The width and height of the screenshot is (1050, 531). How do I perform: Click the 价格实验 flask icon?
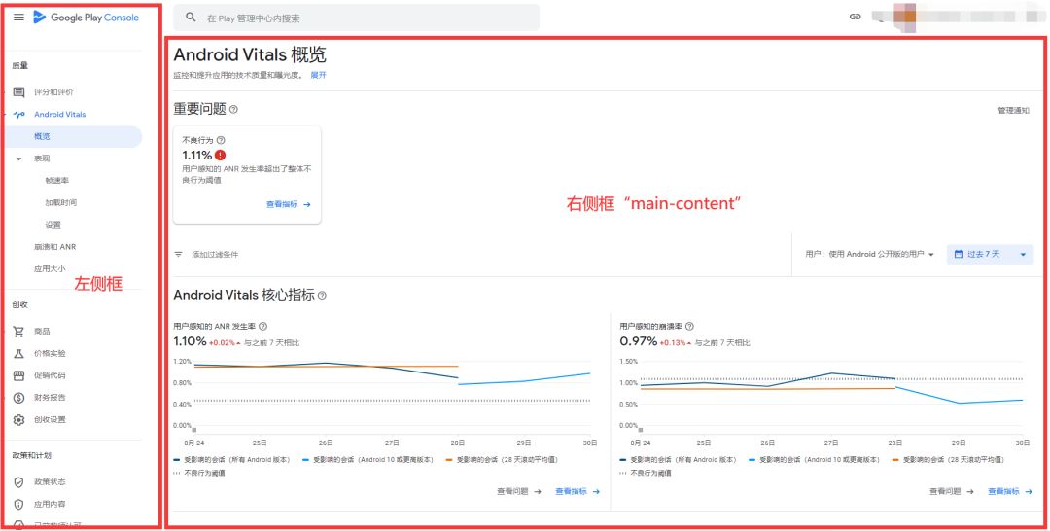(18, 354)
